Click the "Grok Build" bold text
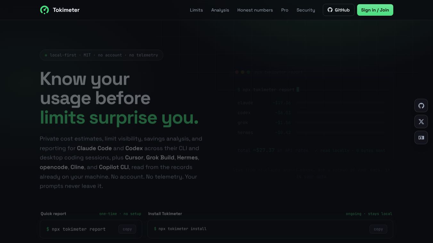This screenshot has height=243, width=433. pos(160,158)
